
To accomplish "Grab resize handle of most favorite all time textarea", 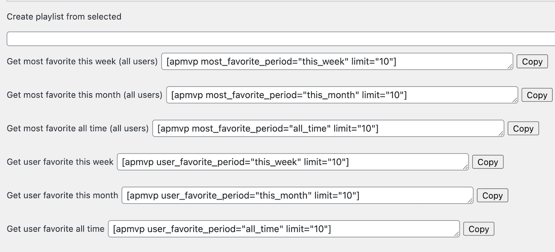I will point(501,134).
